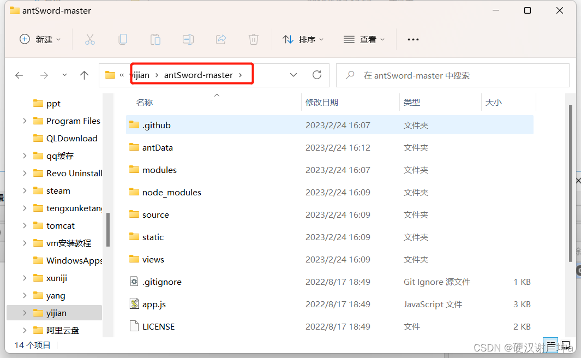581x358 pixels.
Task: Click the .gitignore file icon
Action: (134, 282)
